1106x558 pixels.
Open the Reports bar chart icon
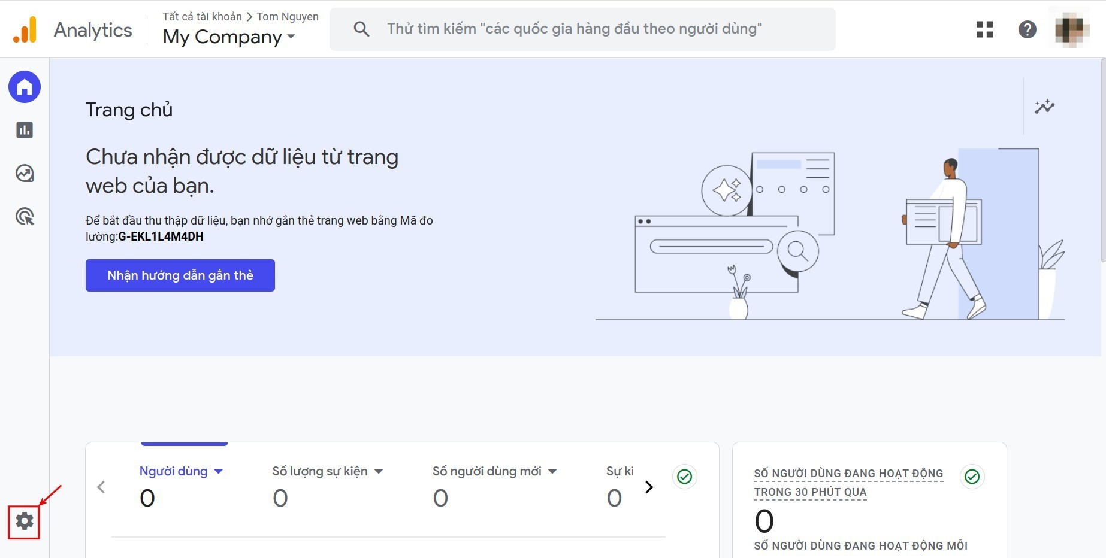tap(25, 130)
